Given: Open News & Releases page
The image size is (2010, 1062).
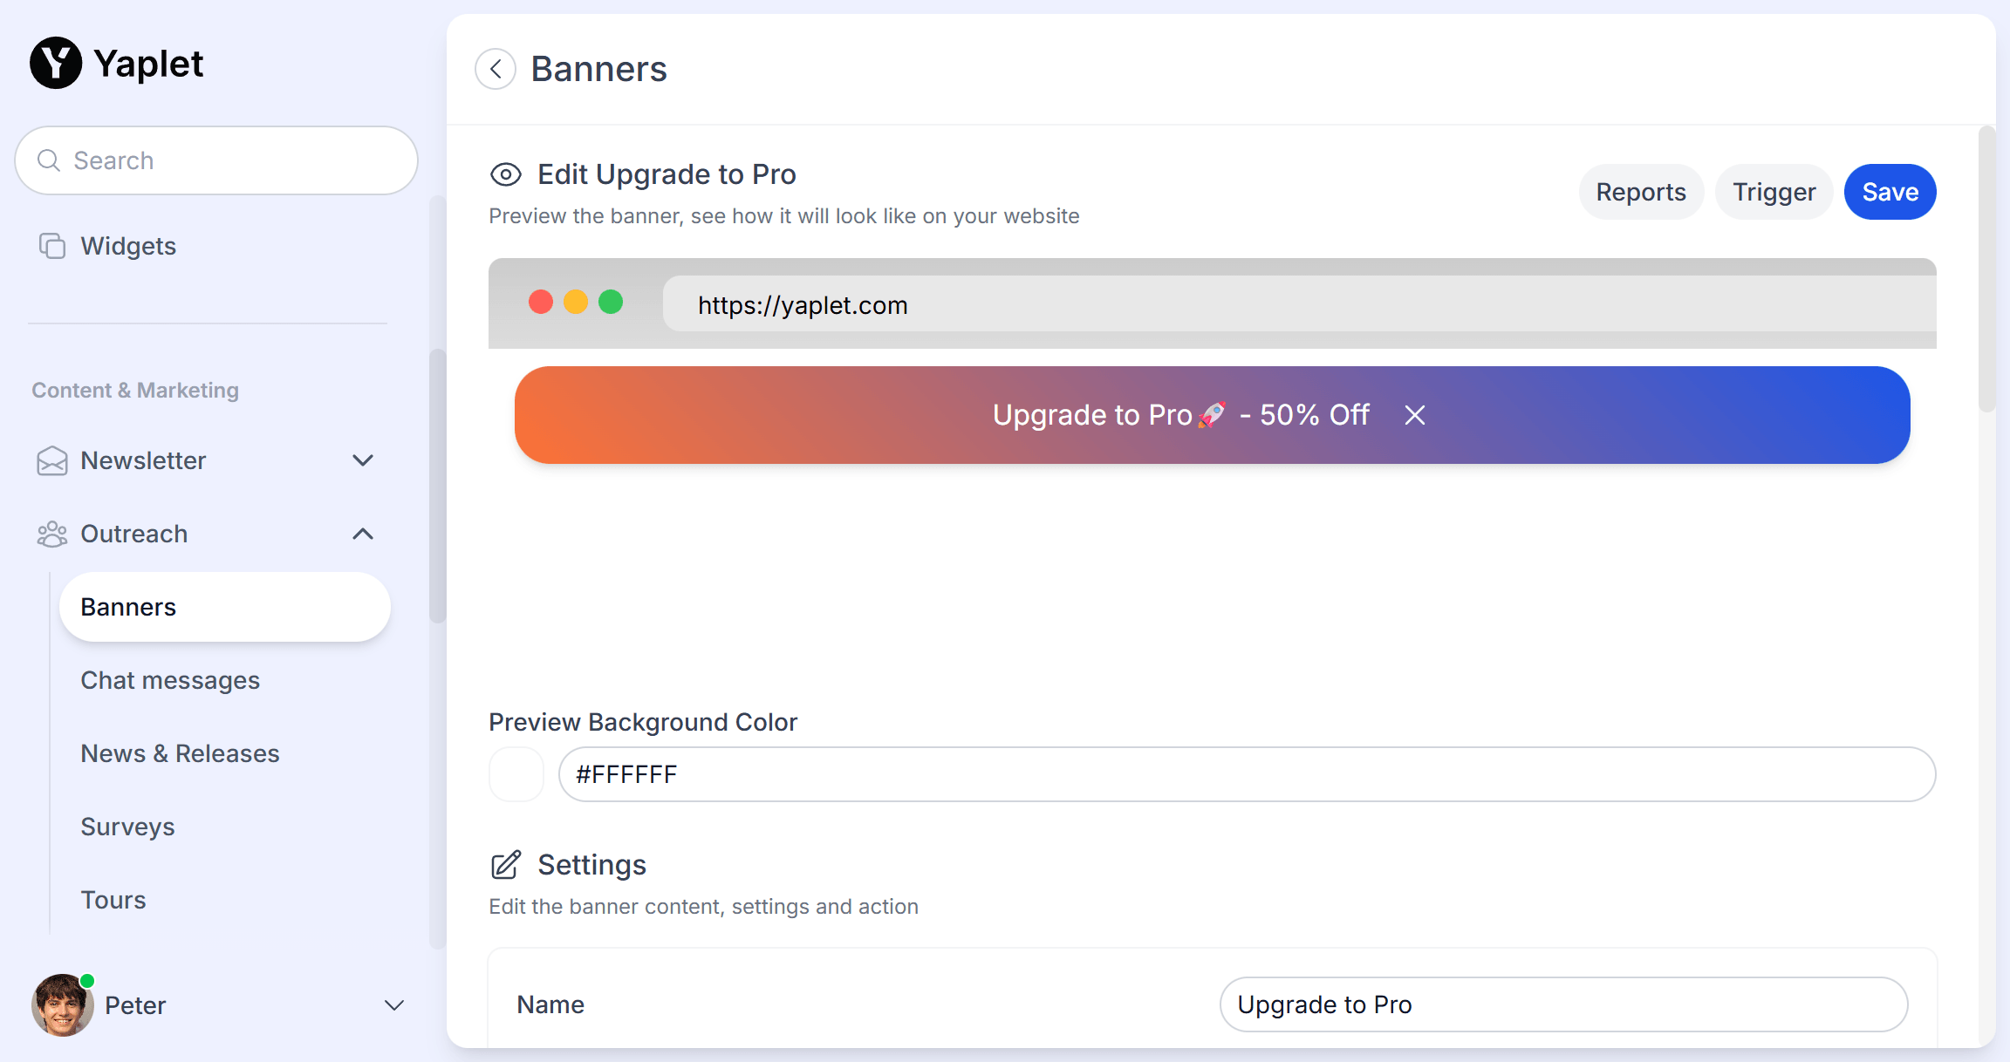Looking at the screenshot, I should [180, 753].
